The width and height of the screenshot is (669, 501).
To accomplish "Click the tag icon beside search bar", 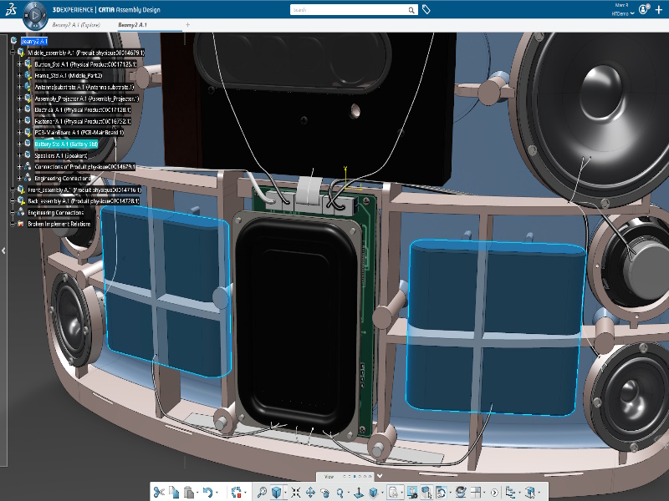I will coord(426,10).
